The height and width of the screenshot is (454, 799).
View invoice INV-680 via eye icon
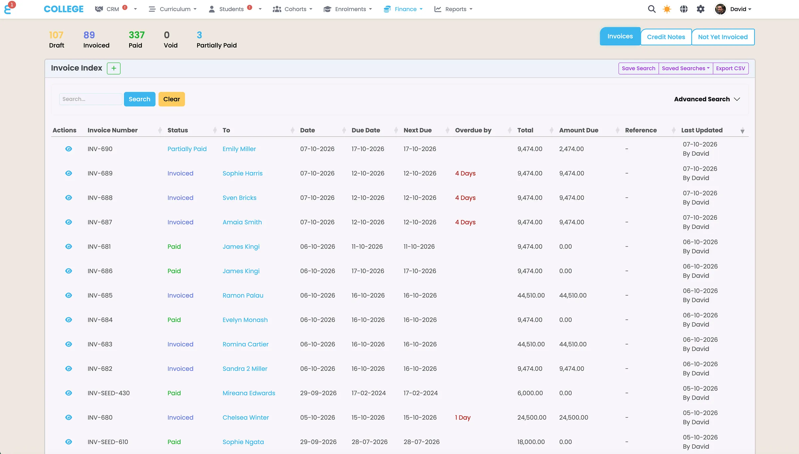pyautogui.click(x=69, y=417)
